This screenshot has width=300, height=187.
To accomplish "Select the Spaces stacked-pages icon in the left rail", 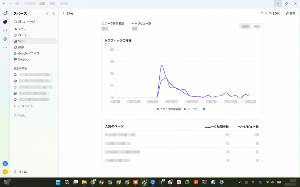I will tap(5, 22).
